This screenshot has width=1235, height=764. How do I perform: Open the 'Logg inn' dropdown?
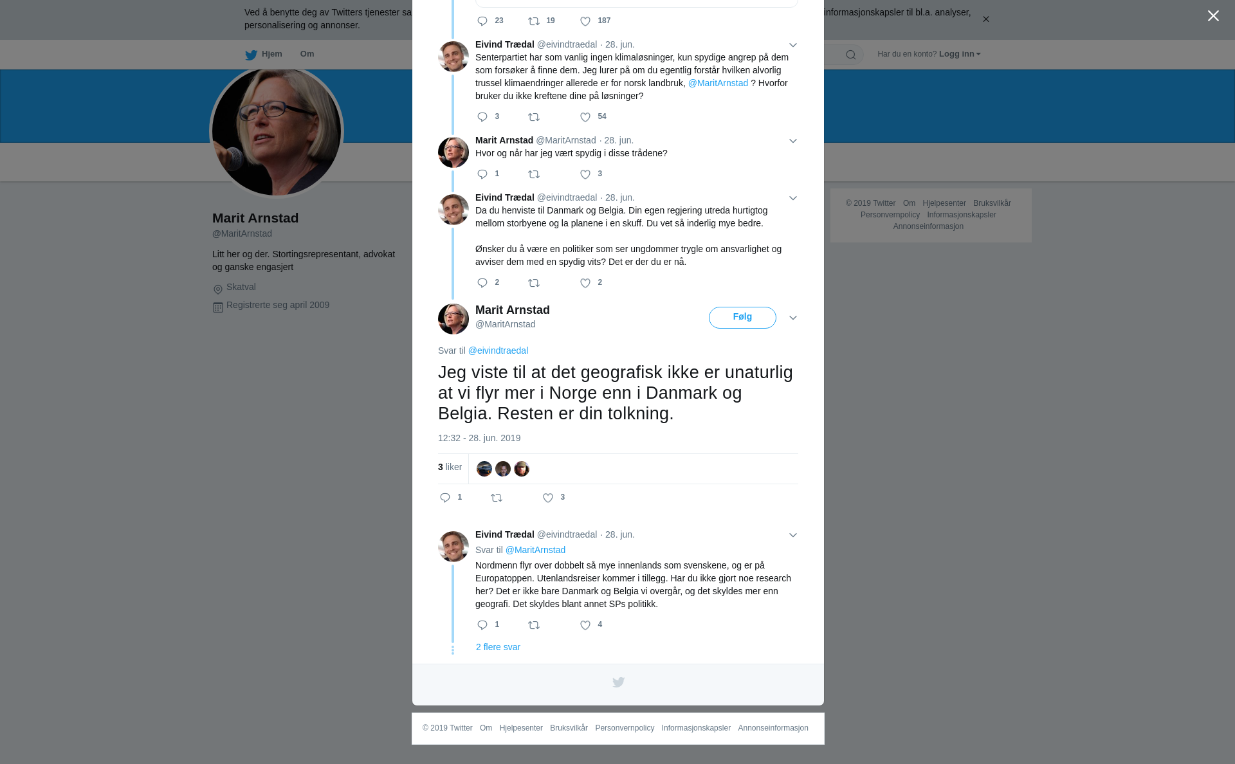pyautogui.click(x=960, y=54)
